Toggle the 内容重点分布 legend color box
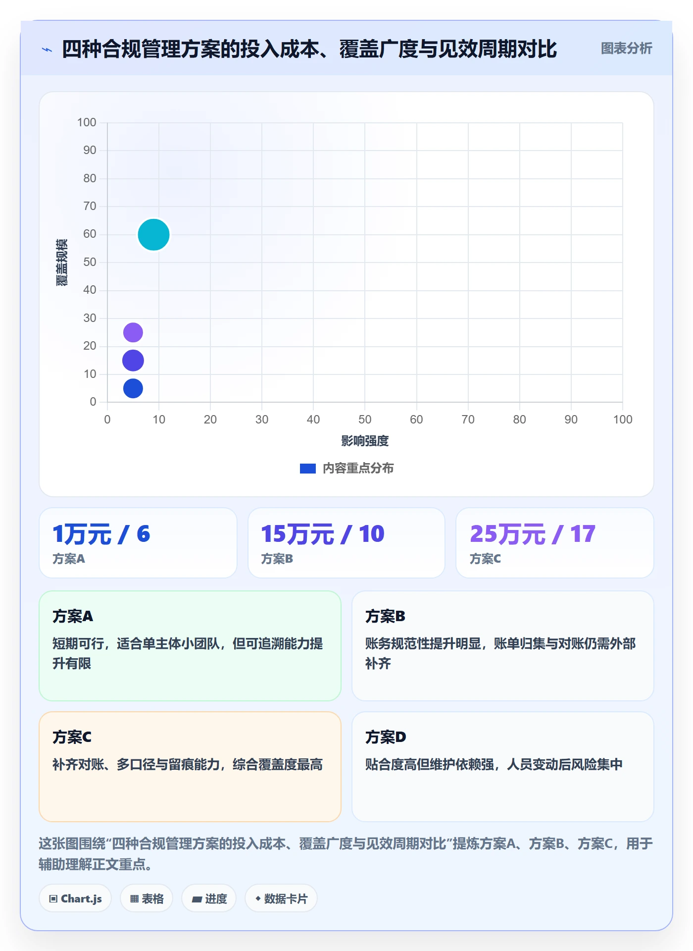The image size is (693, 951). (307, 469)
